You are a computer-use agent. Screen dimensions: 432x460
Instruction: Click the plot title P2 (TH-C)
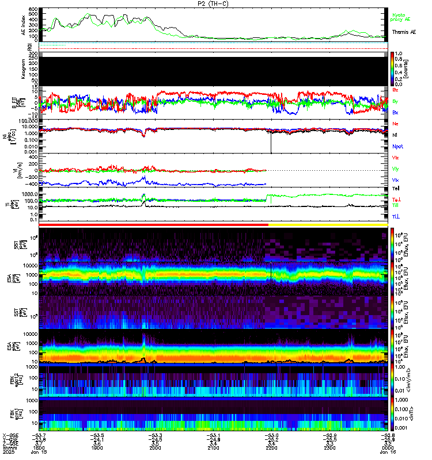[x=213, y=3]
